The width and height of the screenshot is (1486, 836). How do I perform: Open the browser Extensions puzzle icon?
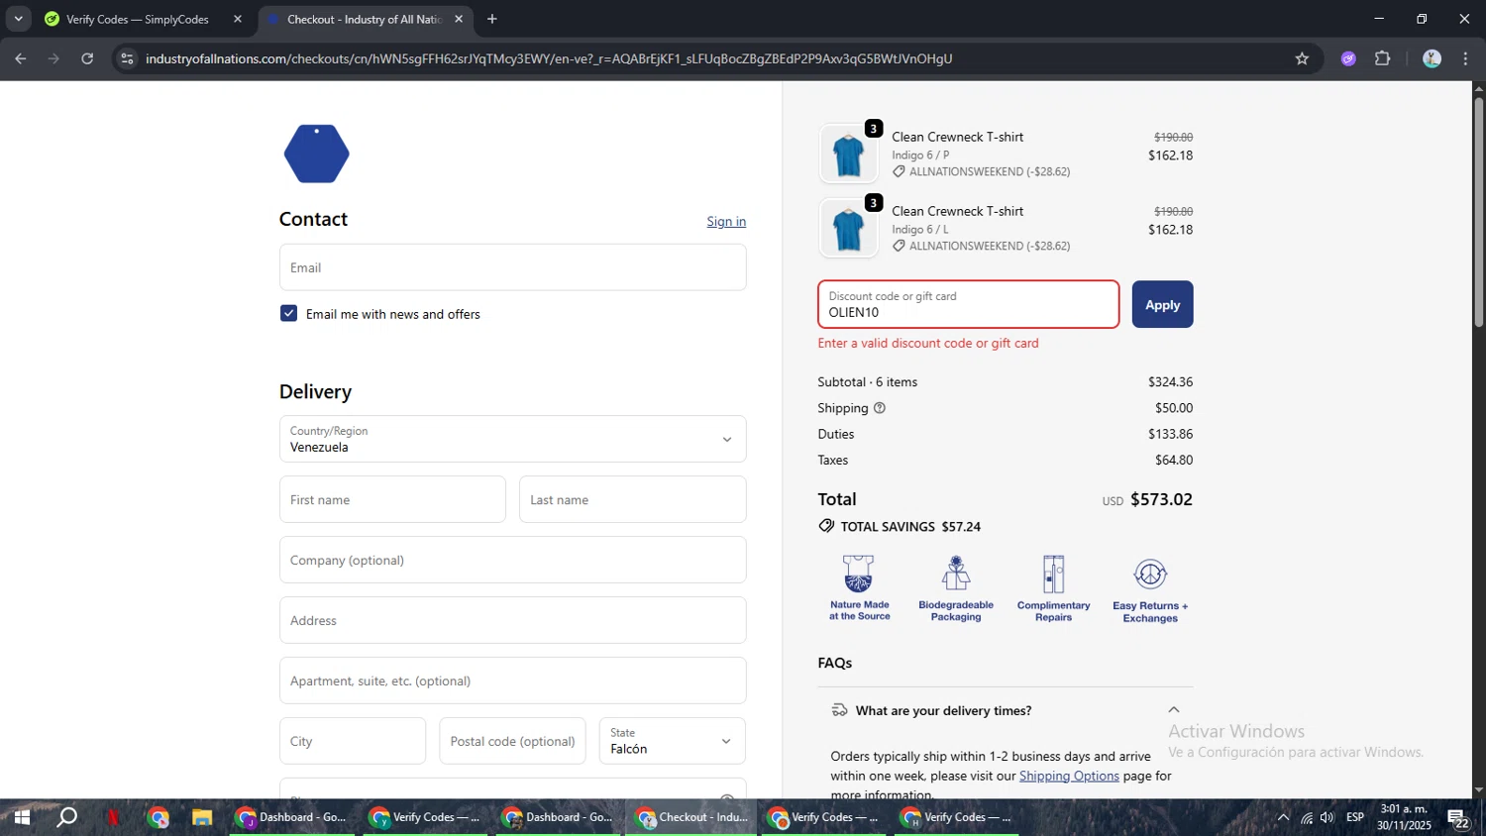[x=1383, y=58]
